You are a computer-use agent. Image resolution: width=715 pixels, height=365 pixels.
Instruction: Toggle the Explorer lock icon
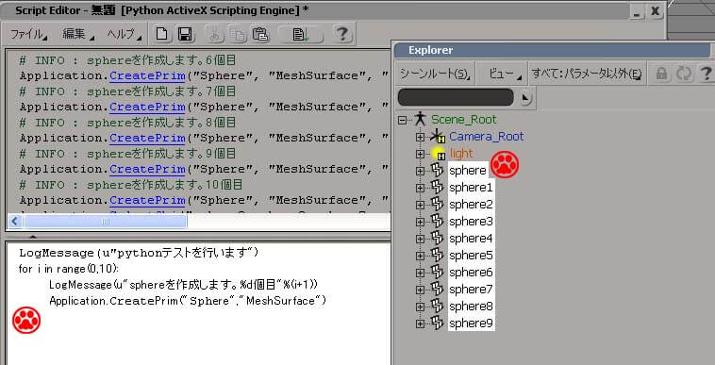[x=661, y=74]
